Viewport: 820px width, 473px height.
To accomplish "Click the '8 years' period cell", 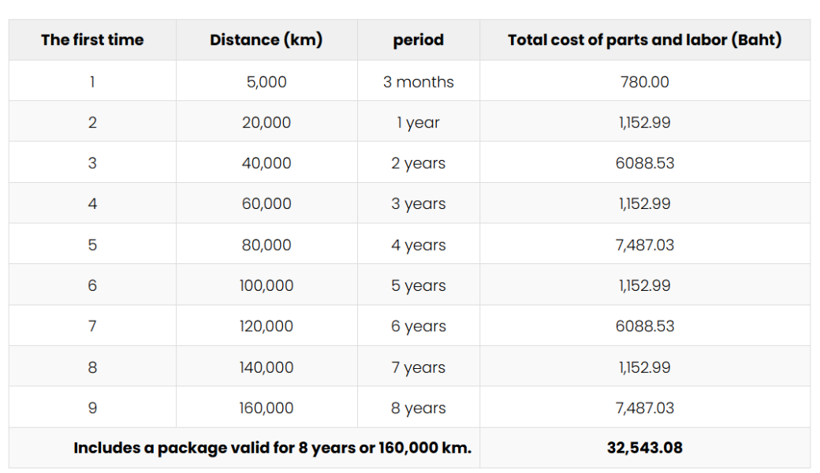I will pos(419,408).
